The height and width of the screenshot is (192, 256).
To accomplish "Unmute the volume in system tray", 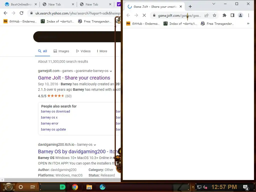I will (x=205, y=187).
